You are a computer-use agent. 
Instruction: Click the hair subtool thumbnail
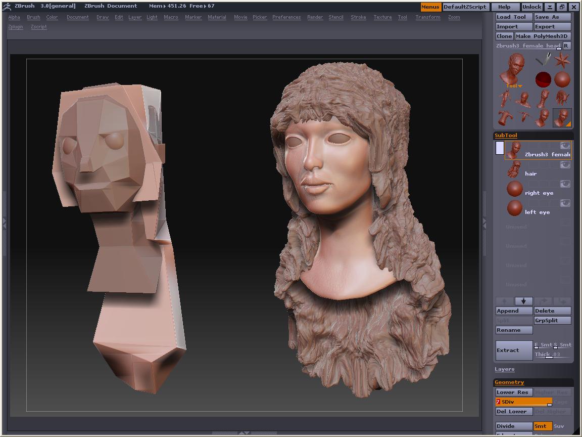coord(514,169)
